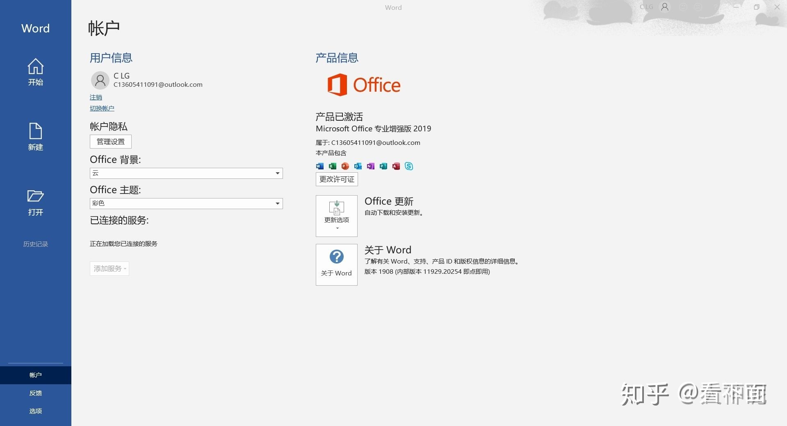Click the account profile icon in title bar
Viewport: 787px width, 426px height.
(x=665, y=7)
